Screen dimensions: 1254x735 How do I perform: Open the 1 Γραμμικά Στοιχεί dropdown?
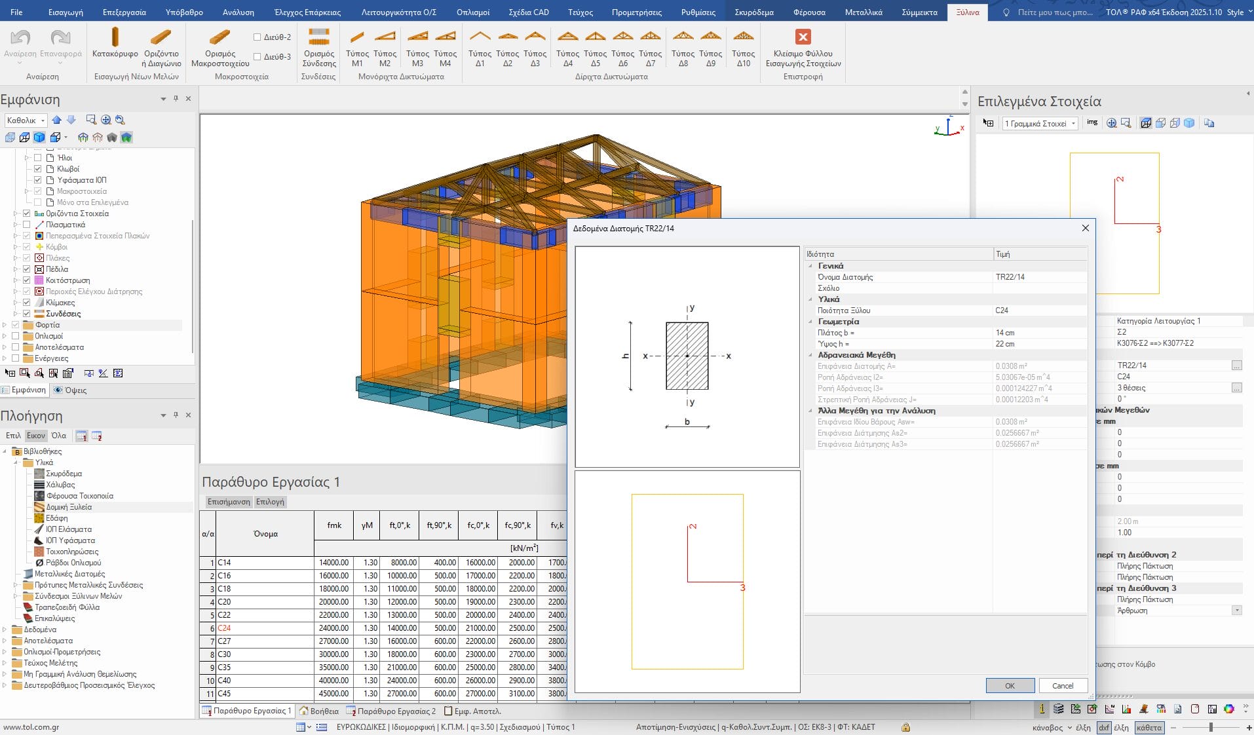click(x=1040, y=124)
